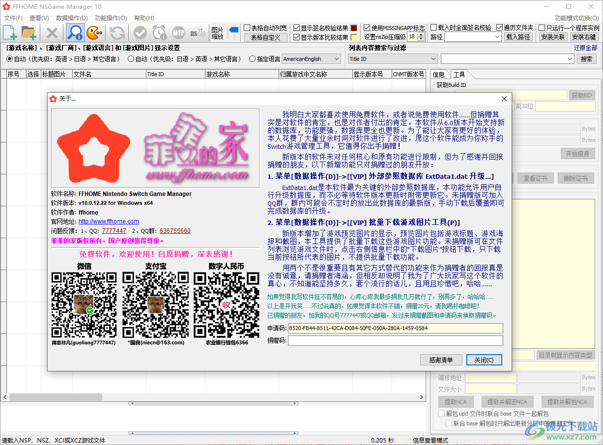Enable 载入时全面签名校验 checkbox
The image size is (603, 445).
(x=433, y=28)
